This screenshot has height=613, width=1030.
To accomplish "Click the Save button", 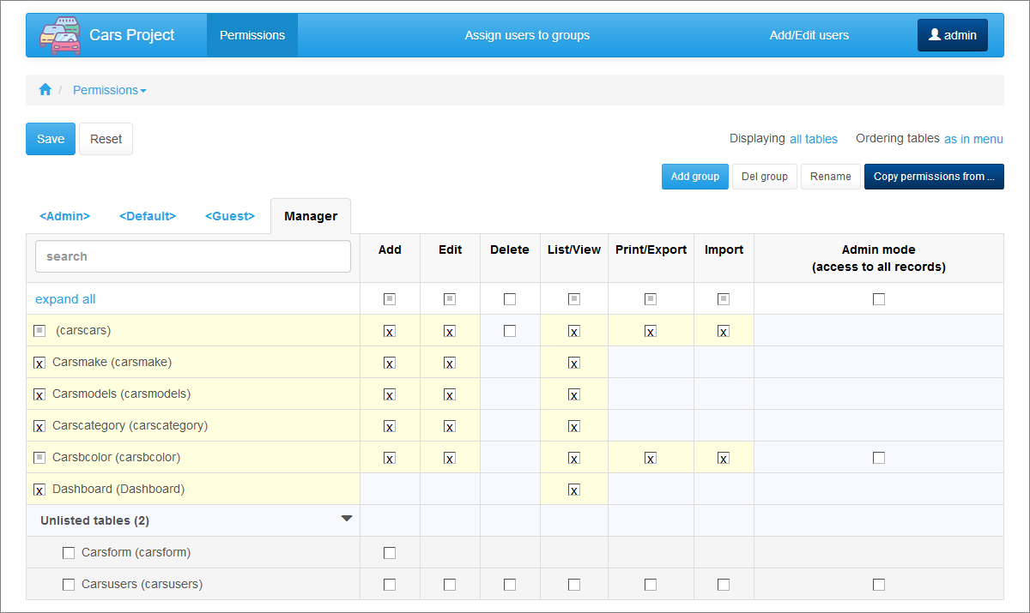I will (50, 138).
